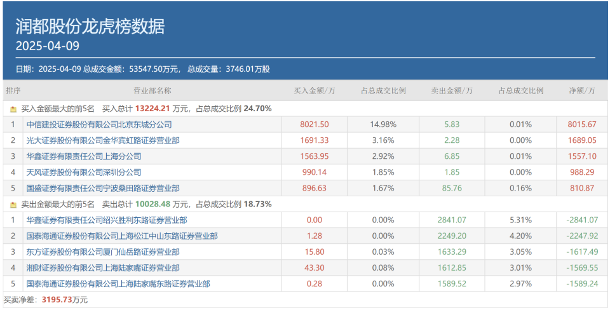Screen dimensions: 610x310
Task: Click sell amount 2841.07 cell
Action: (452, 220)
